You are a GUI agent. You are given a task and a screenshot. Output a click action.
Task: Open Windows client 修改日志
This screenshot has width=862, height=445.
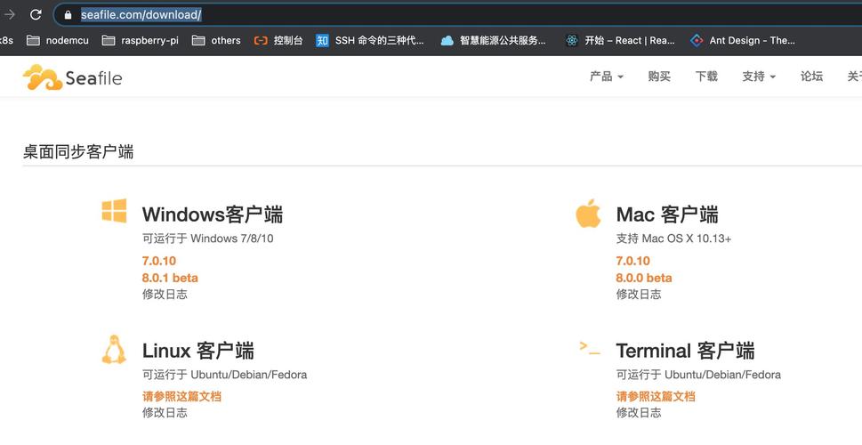(165, 295)
